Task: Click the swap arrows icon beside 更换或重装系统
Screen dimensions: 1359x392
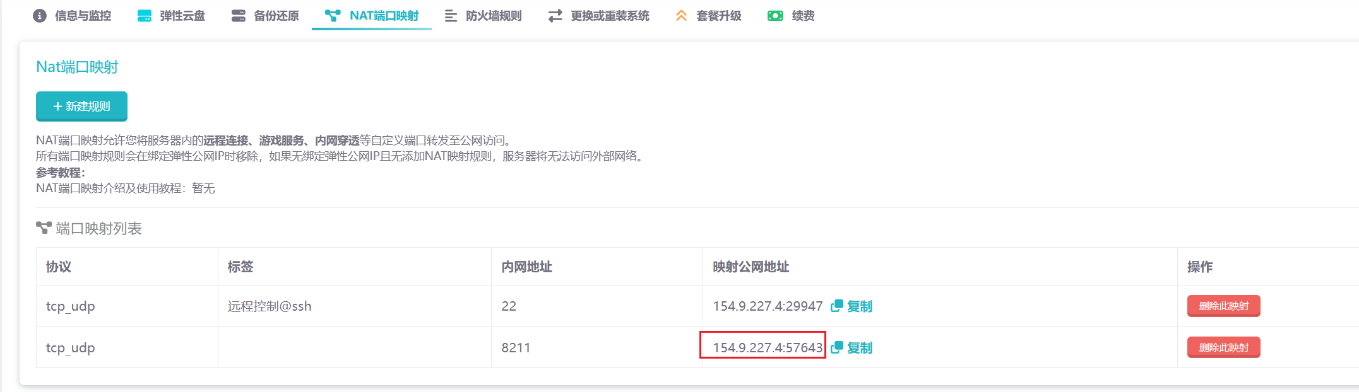Action: pos(555,16)
